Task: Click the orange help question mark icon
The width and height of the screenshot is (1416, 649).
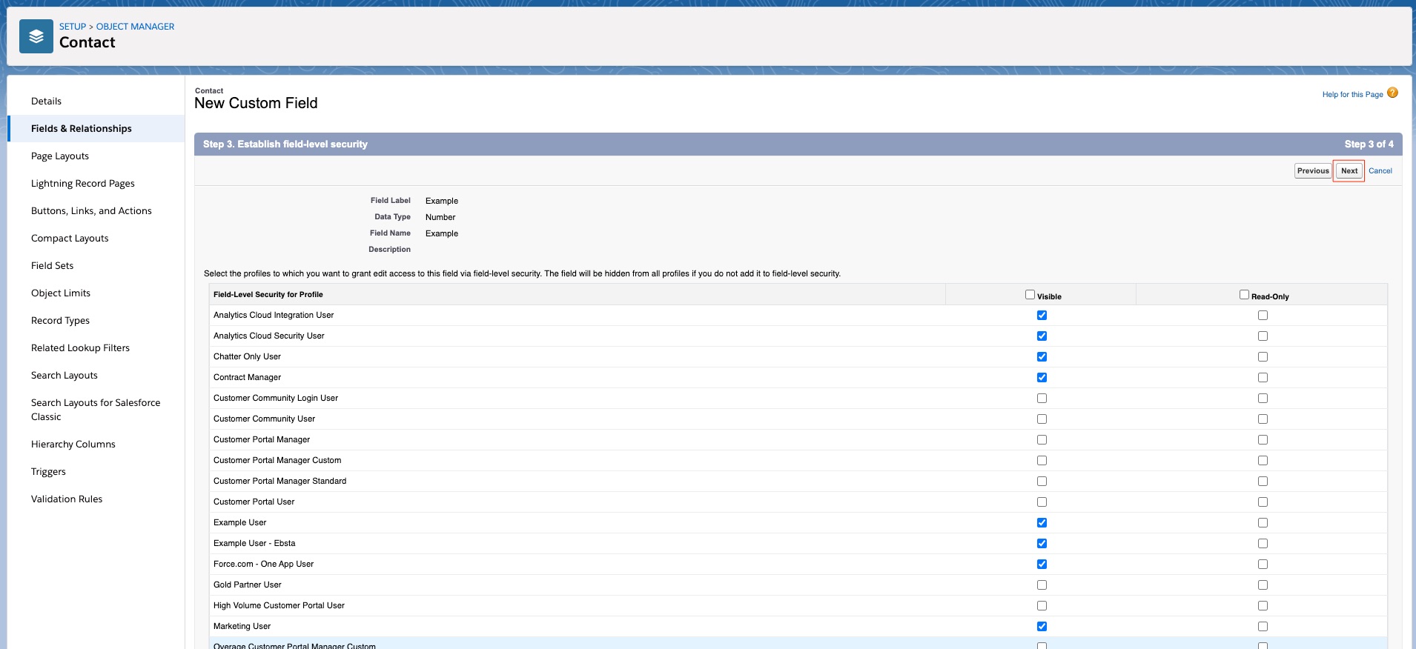Action: coord(1392,93)
